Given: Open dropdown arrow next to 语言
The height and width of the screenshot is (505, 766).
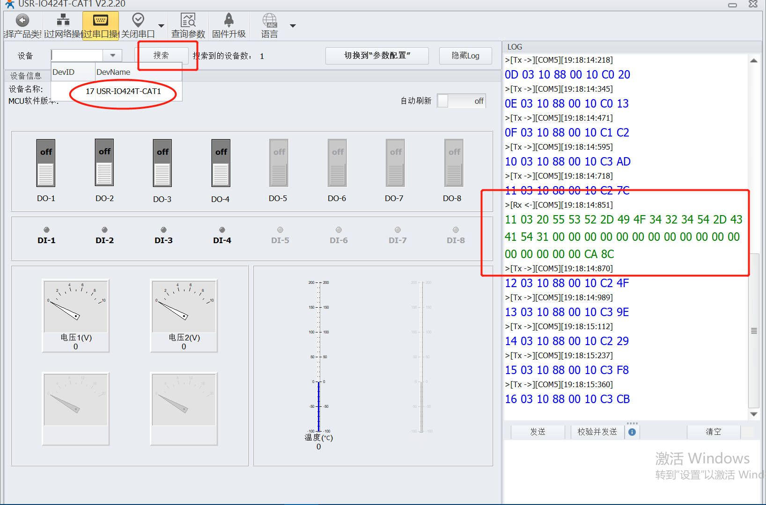Looking at the screenshot, I should click(293, 26).
